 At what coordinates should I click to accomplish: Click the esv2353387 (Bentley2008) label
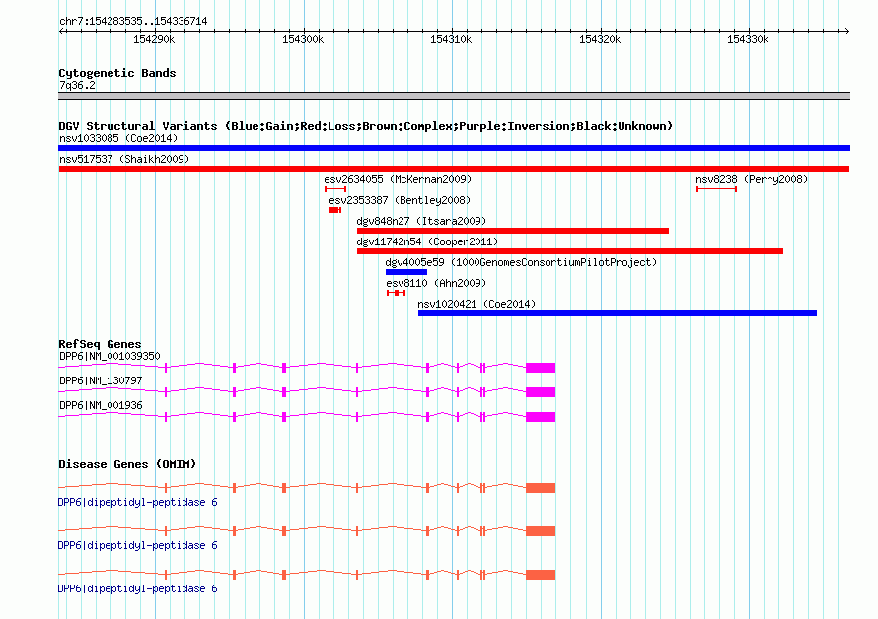[400, 200]
